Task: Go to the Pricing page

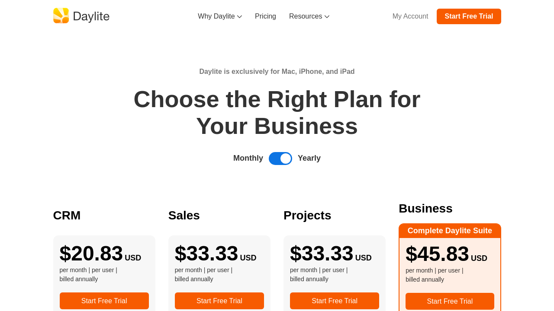Action: click(265, 16)
